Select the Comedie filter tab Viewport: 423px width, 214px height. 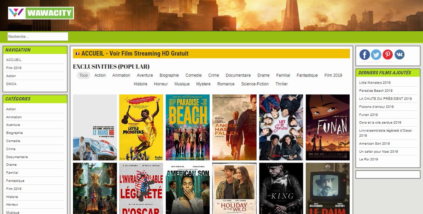[194, 75]
